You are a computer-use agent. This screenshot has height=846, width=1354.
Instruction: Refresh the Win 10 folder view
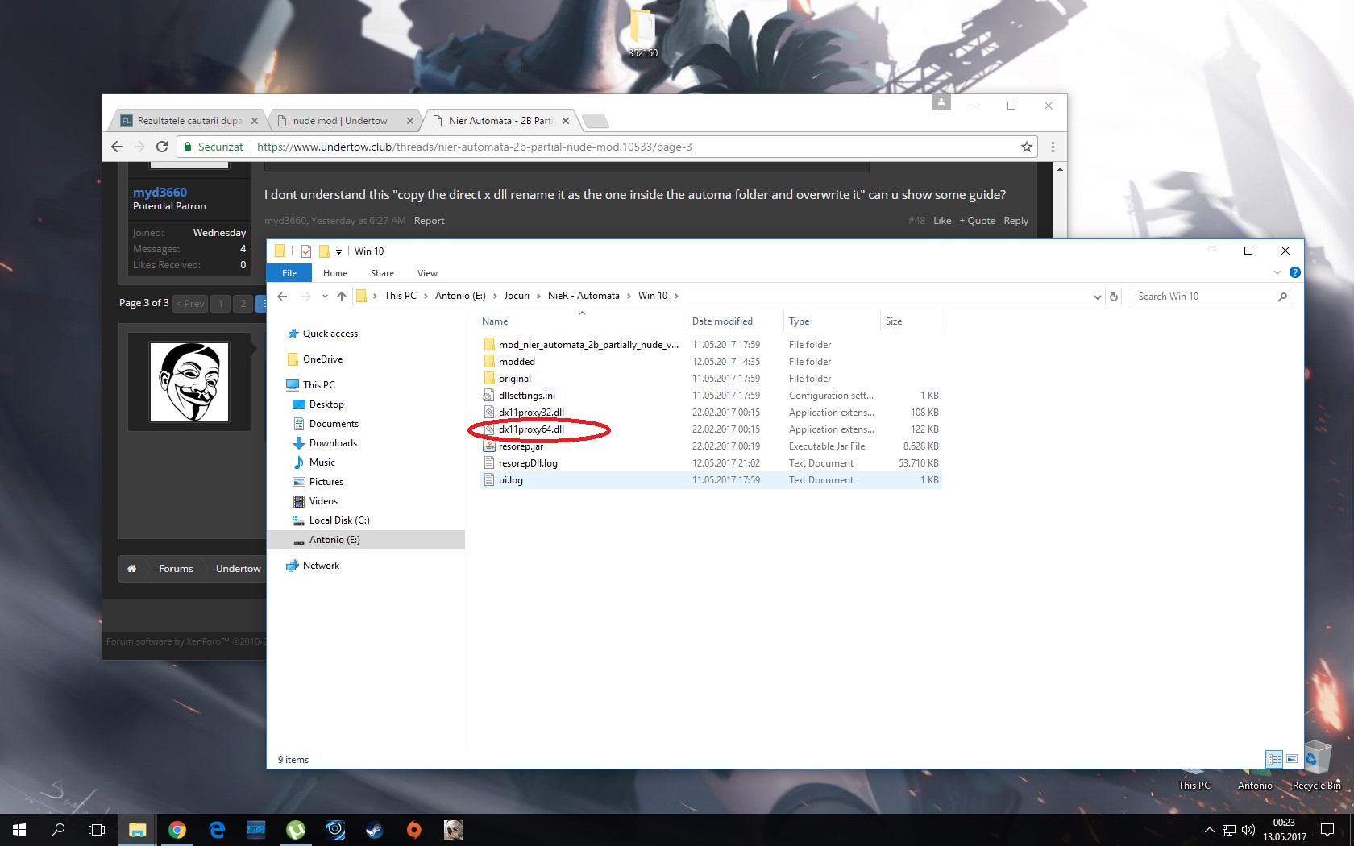coord(1114,297)
